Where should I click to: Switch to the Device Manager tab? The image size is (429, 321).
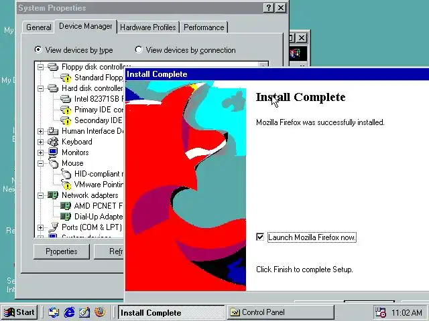point(86,26)
